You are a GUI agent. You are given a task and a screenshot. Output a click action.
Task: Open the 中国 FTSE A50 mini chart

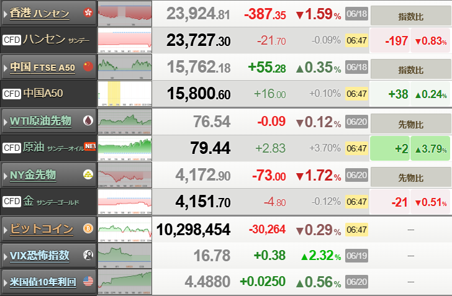(125, 67)
